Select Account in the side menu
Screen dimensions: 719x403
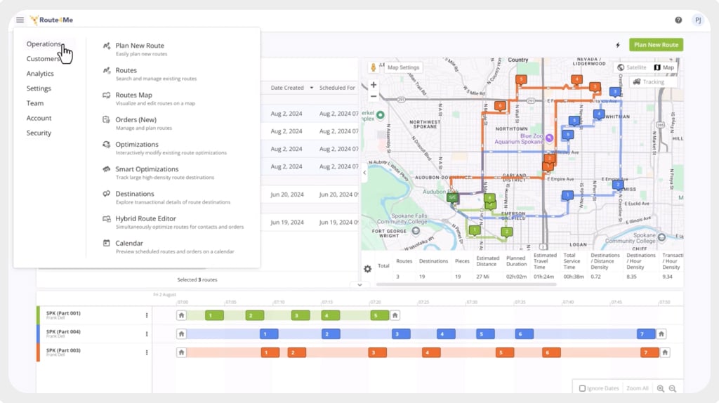point(39,118)
